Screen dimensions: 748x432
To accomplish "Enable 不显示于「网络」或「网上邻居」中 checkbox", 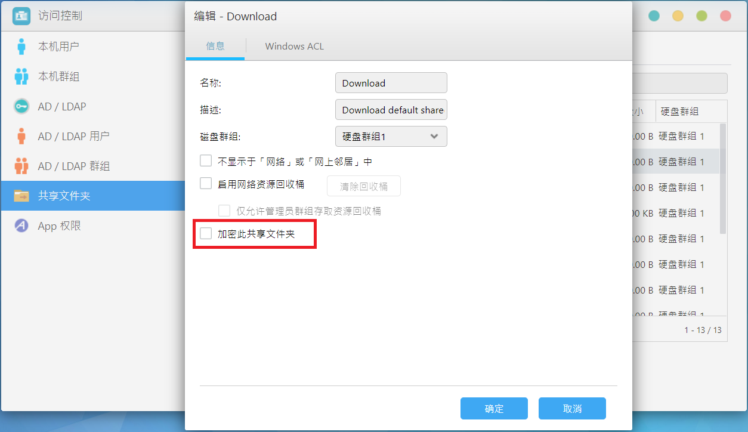I will click(x=206, y=161).
